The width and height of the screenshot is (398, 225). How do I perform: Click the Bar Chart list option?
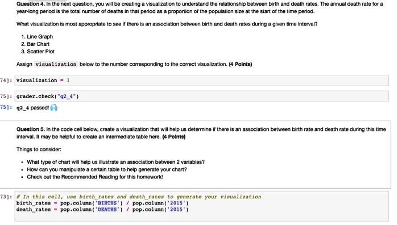(x=38, y=44)
